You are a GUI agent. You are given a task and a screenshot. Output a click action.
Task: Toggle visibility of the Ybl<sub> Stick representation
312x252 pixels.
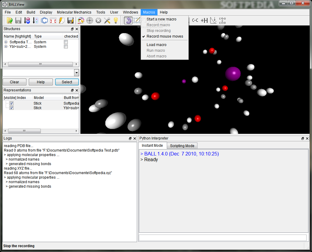11,108
